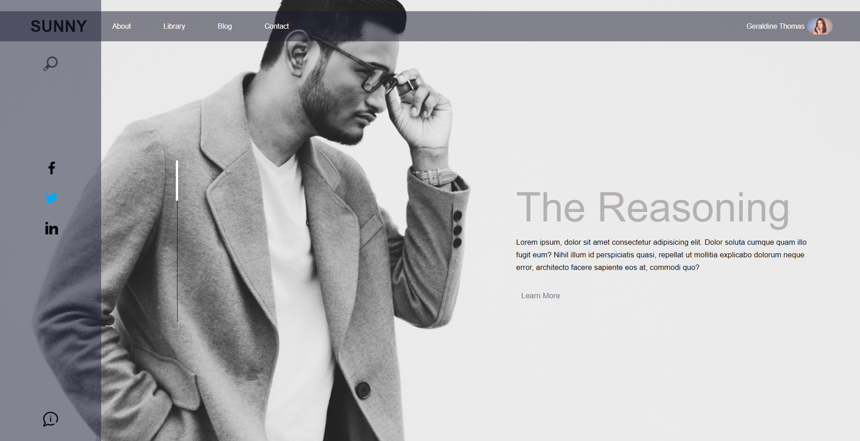
Task: Click the Geraldine Thomas username
Action: coord(775,26)
